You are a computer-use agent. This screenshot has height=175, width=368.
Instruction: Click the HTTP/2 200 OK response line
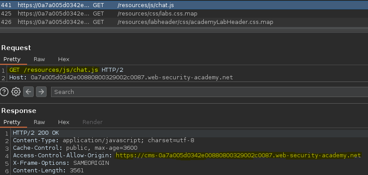(36, 133)
